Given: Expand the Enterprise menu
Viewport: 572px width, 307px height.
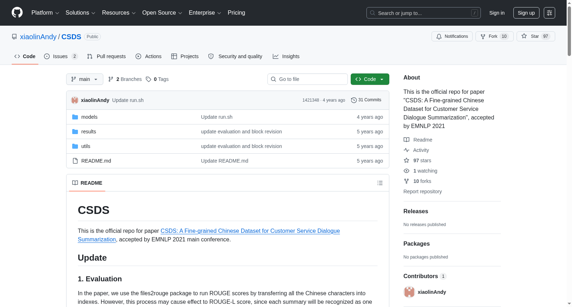Looking at the screenshot, I should [x=205, y=13].
